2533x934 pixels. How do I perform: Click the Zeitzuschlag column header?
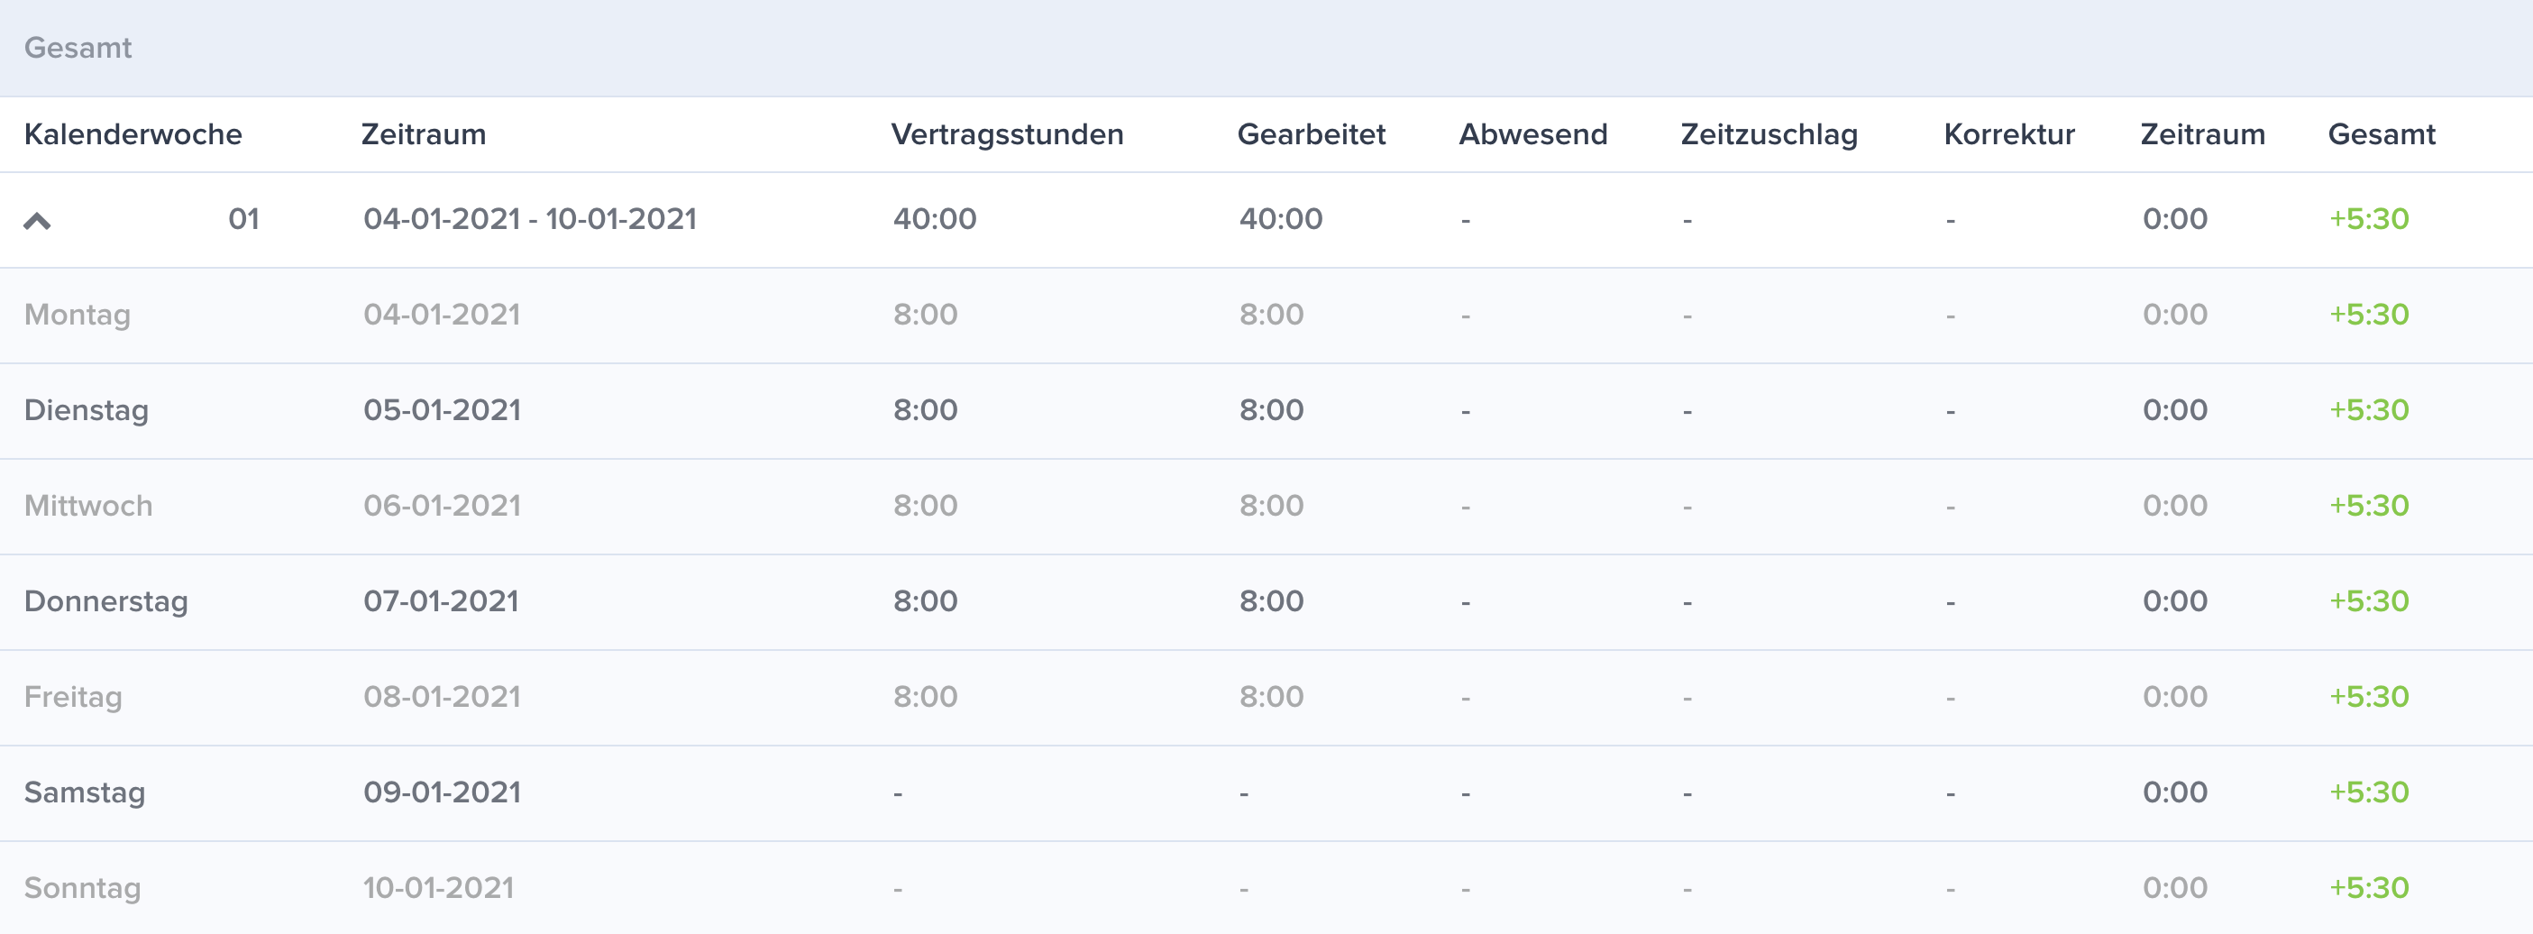(1768, 134)
